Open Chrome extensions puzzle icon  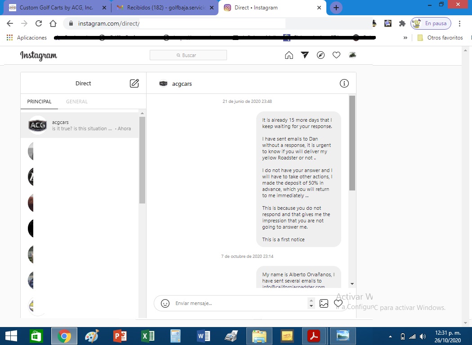tap(402, 23)
